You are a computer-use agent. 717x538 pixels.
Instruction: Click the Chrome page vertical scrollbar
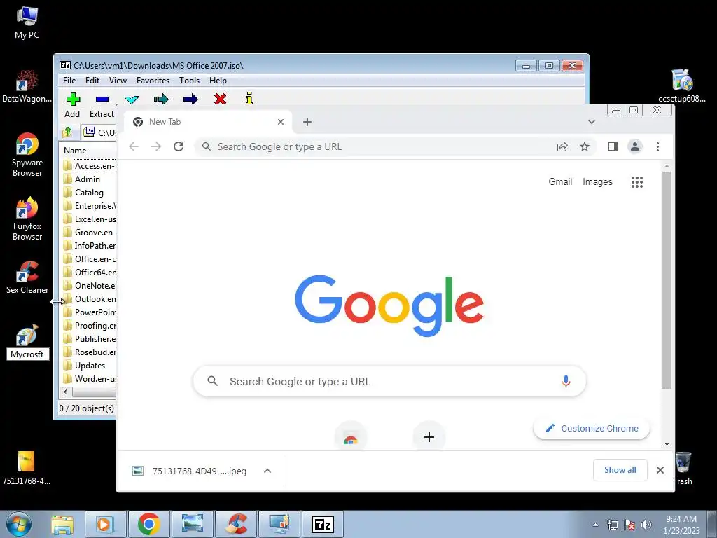667,280
